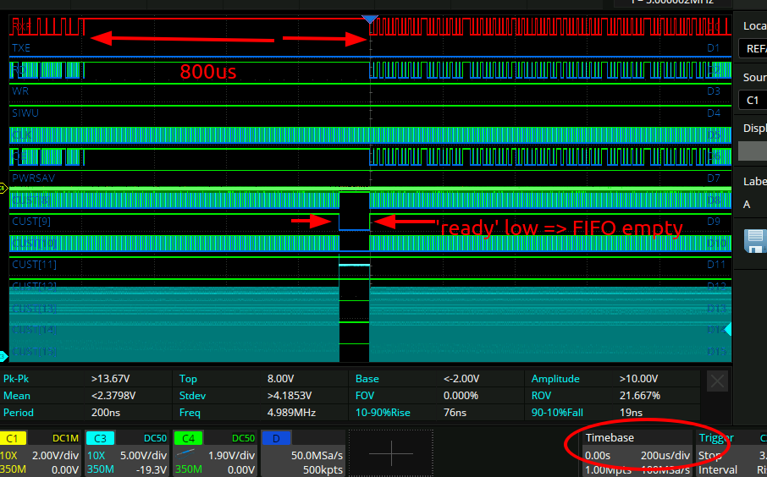
Task: Open the C3 channel settings box
Action: [128, 453]
